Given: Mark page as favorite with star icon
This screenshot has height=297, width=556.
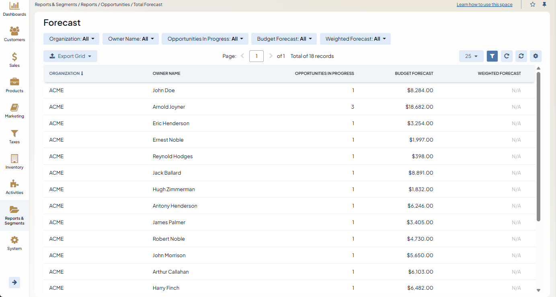Looking at the screenshot, I should (x=533, y=4).
